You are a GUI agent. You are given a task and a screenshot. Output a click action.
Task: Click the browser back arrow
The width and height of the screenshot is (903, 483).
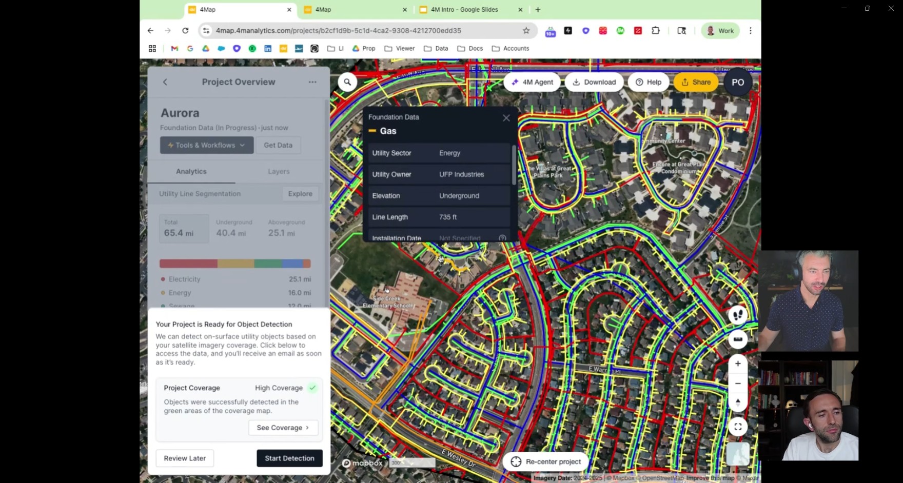pyautogui.click(x=150, y=31)
